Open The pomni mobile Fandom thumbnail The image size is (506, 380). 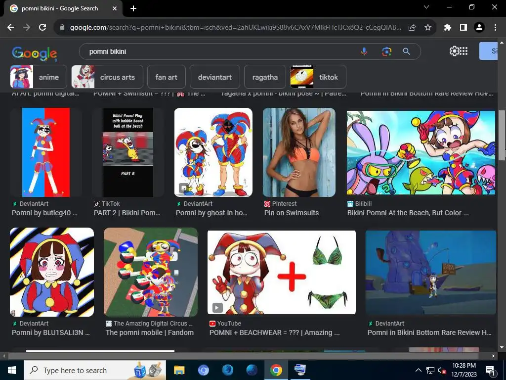[151, 272]
